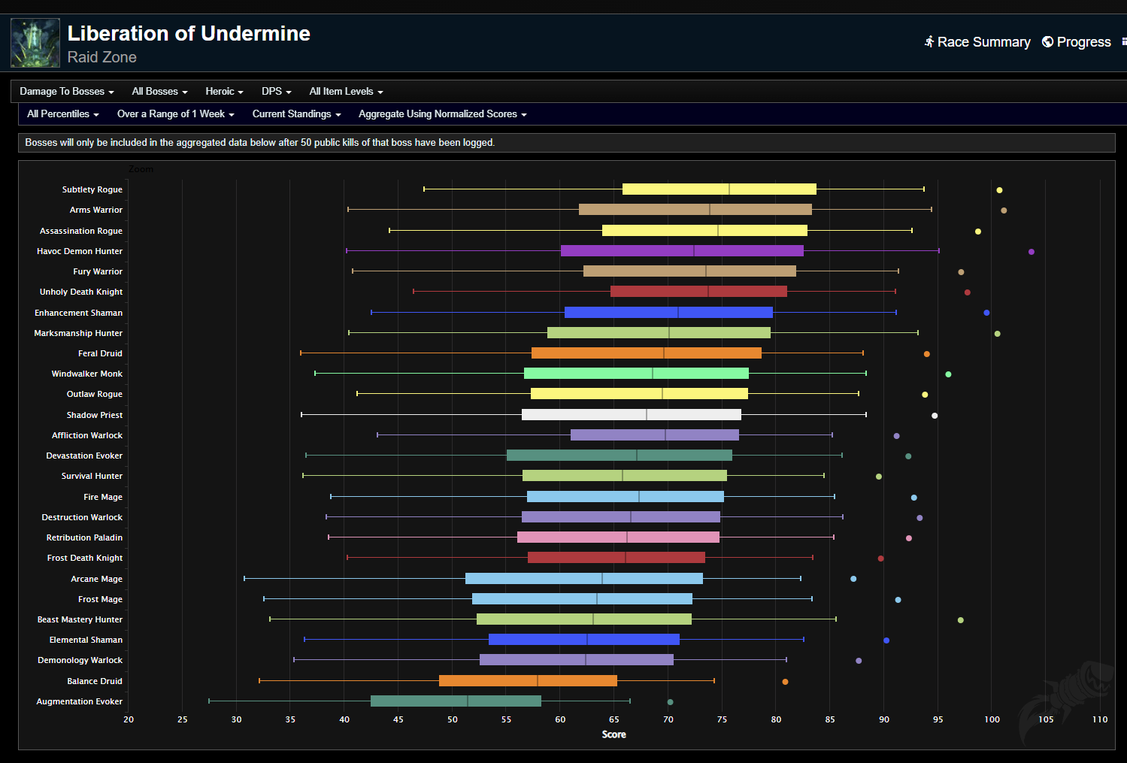Image resolution: width=1127 pixels, height=763 pixels.
Task: Open the Race Summary link
Action: 983,42
